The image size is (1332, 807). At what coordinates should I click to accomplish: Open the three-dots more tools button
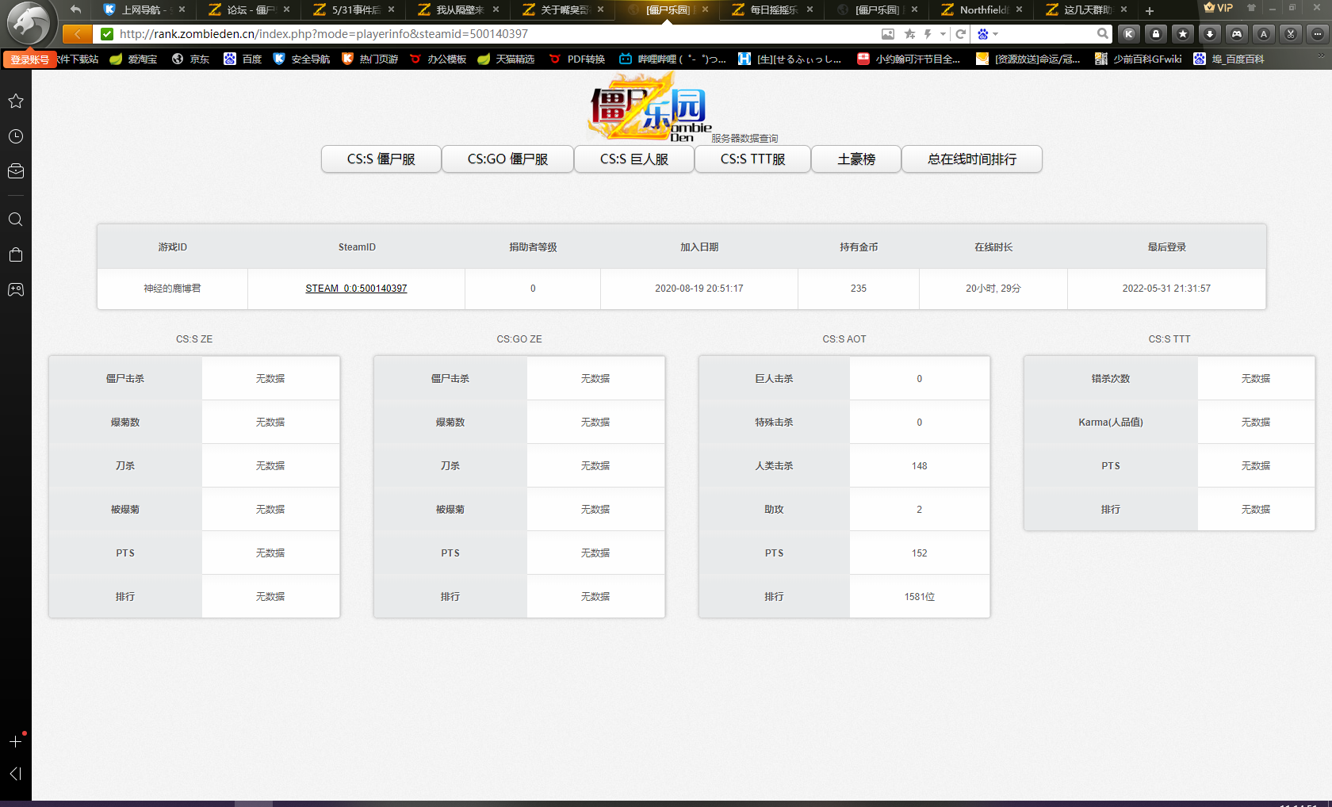click(x=1318, y=34)
